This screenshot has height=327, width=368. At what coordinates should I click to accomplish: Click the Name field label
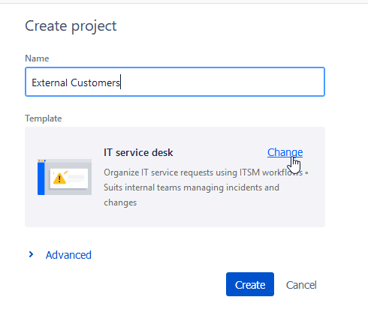[37, 58]
